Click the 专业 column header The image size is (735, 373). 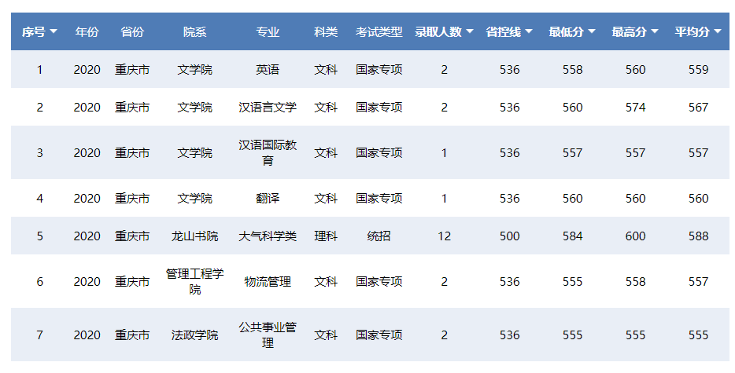(268, 32)
